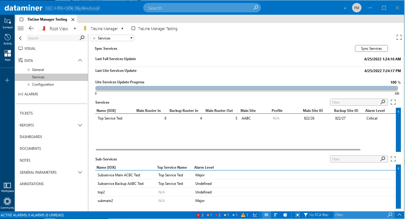The height and width of the screenshot is (219, 405).
Task: Click the TieLine Manager Testing breadcrumb
Action: [158, 29]
